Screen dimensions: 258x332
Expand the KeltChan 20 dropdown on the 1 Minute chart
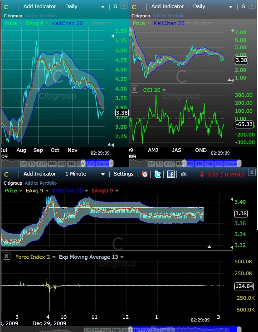pyautogui.click(x=86, y=191)
